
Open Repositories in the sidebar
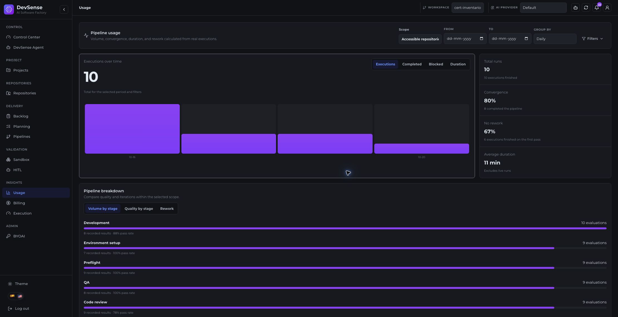pos(36,93)
